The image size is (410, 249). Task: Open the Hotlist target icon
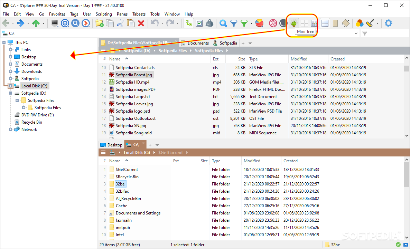click(x=65, y=23)
